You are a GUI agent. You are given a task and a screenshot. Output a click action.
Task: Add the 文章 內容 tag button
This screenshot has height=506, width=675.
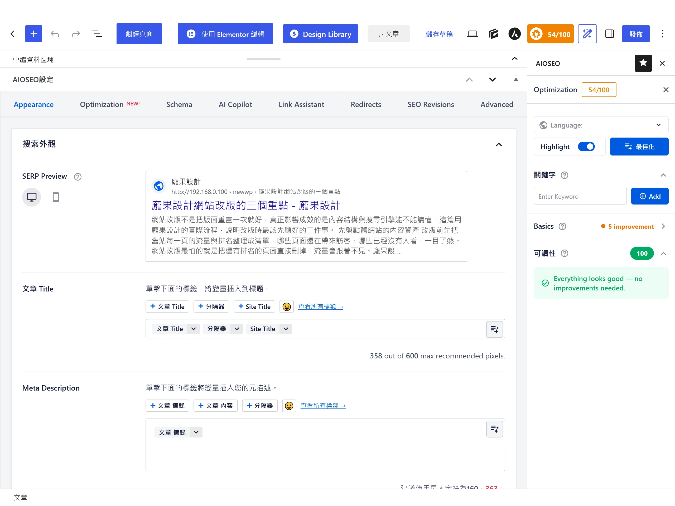215,405
